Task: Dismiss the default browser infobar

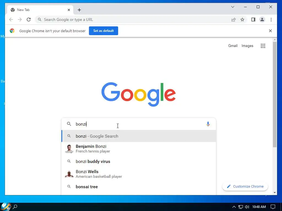Action: [270, 31]
